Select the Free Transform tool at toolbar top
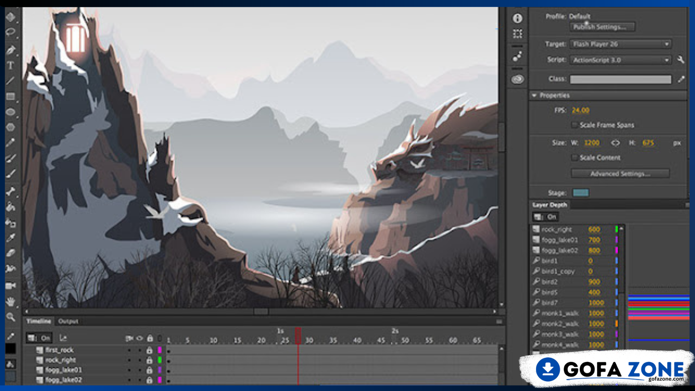 (10, 17)
